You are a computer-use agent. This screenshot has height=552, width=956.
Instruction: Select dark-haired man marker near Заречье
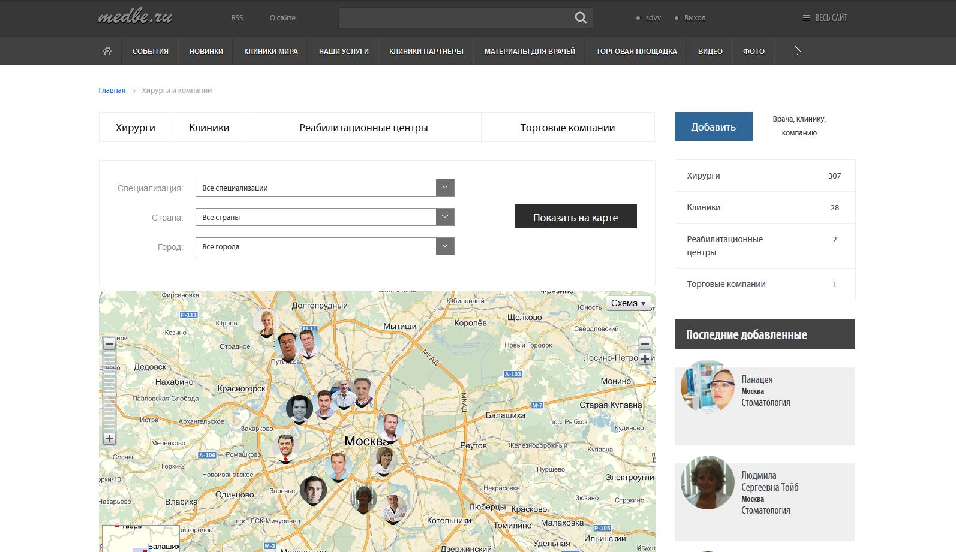pos(313,491)
